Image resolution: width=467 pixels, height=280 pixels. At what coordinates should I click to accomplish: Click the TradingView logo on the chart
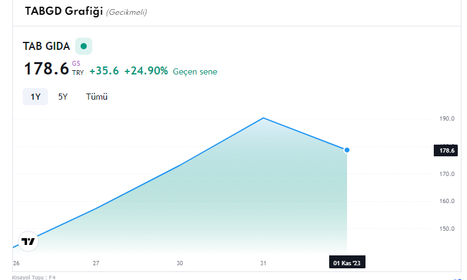tap(28, 241)
